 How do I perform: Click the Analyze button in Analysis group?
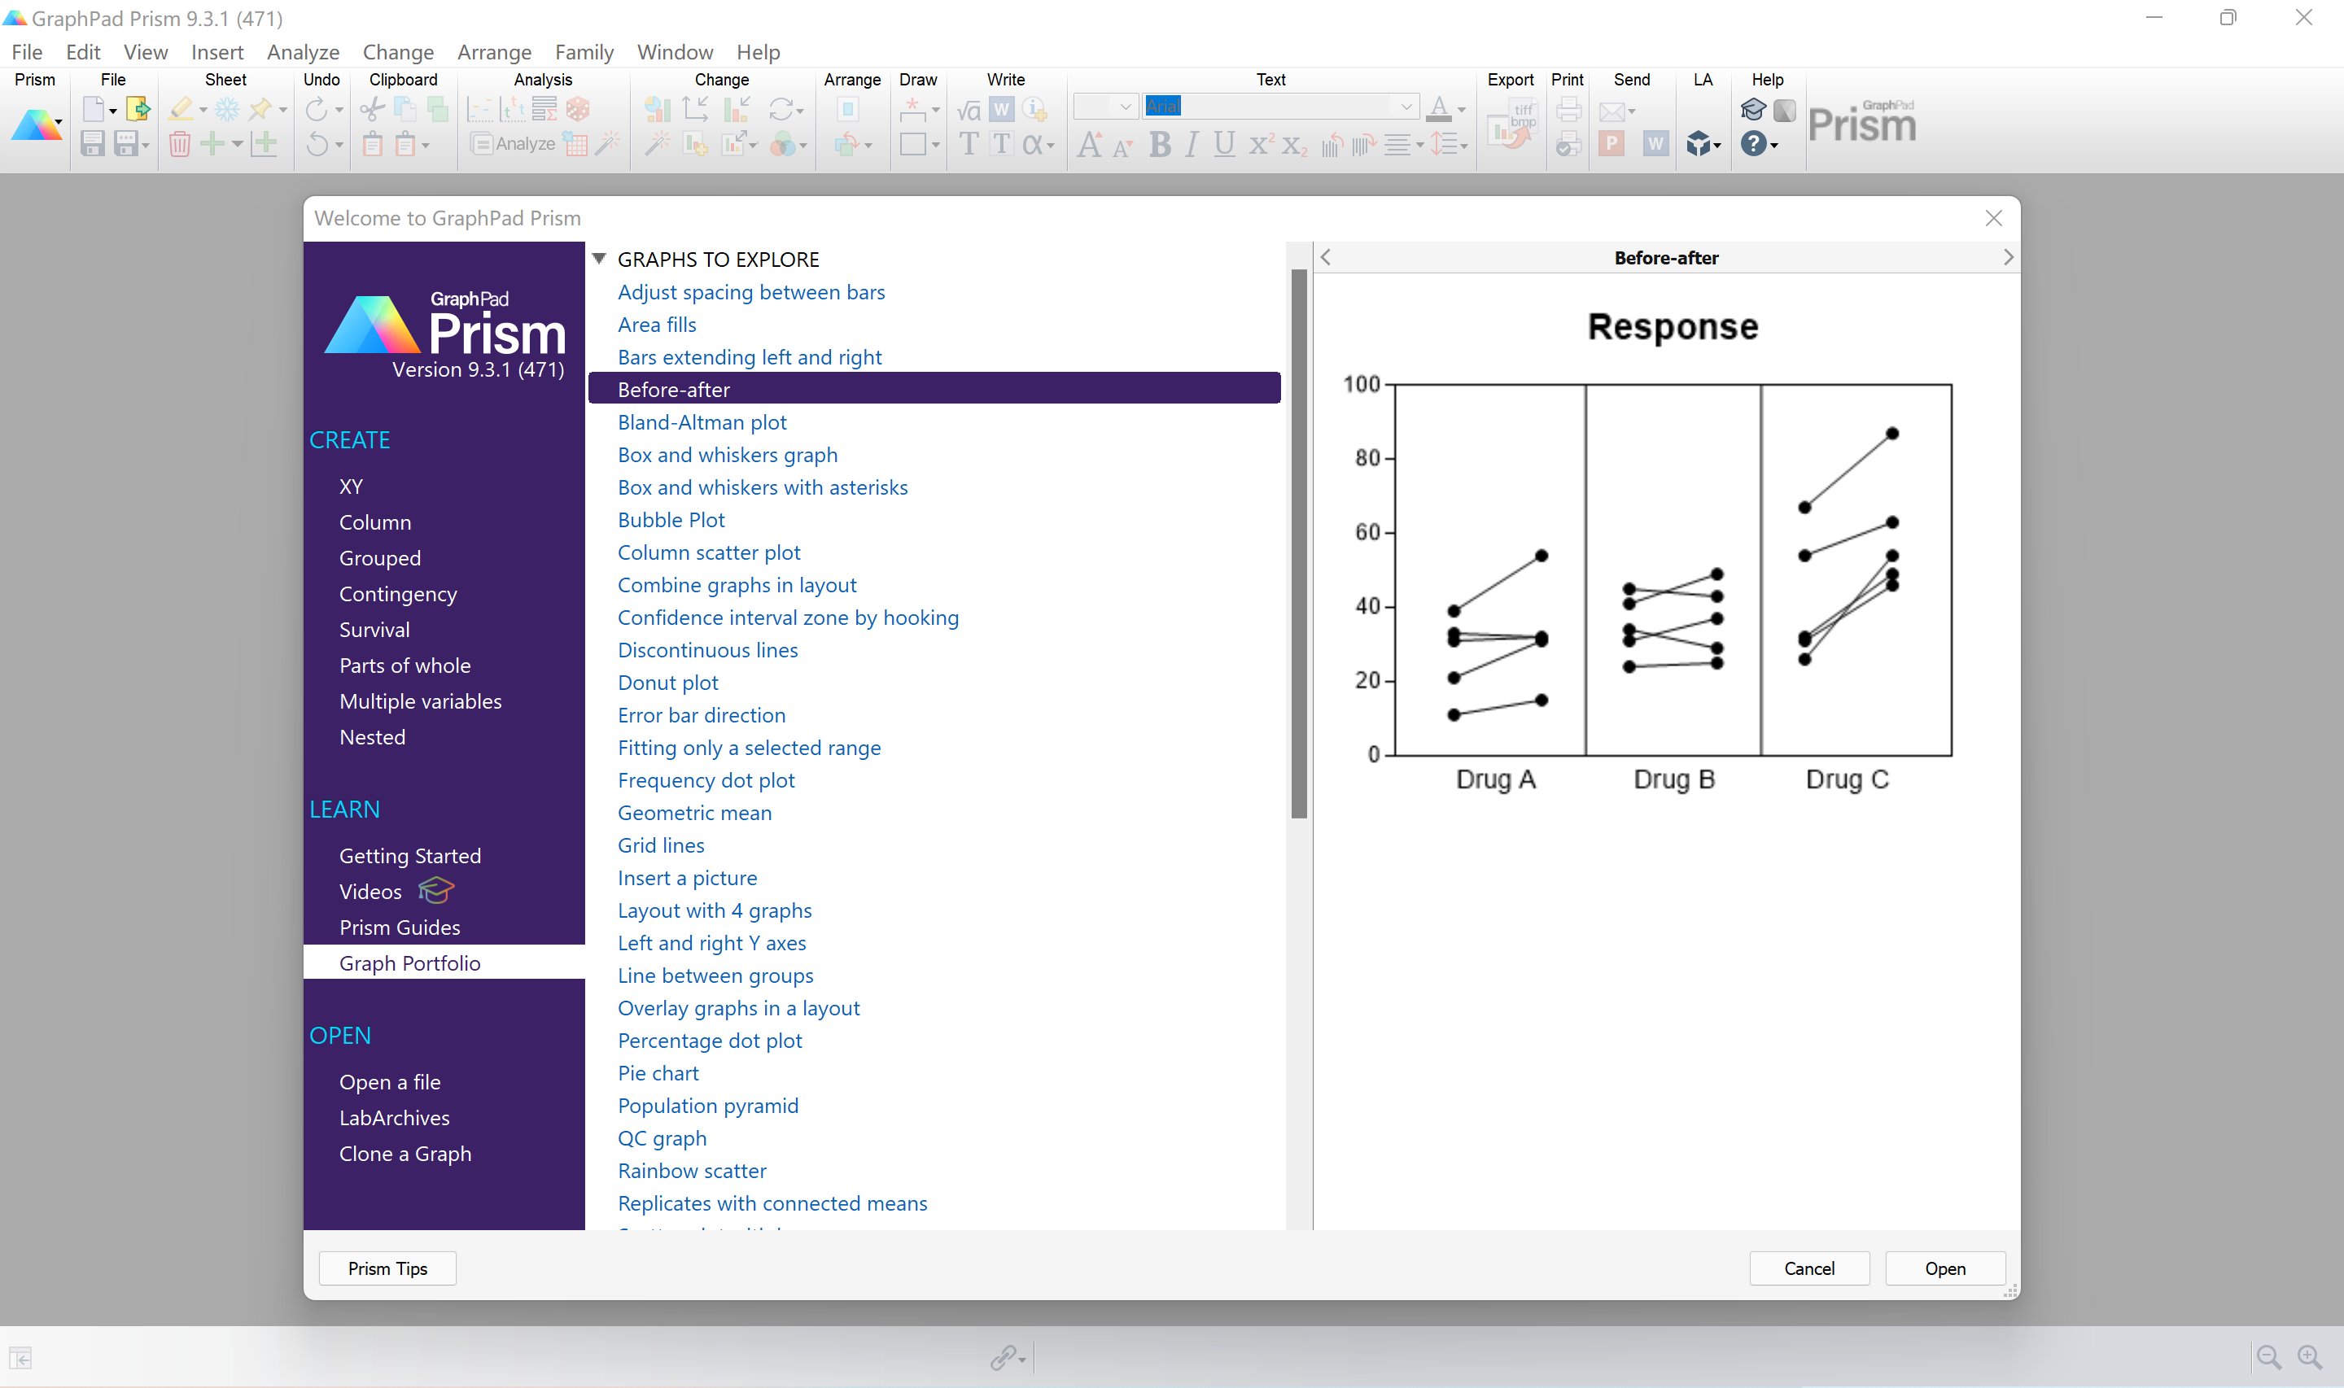point(514,143)
